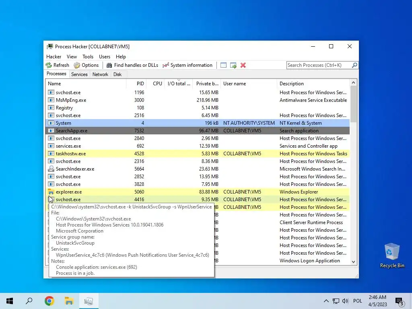Open Find handles or DLLs
This screenshot has height=309, width=412.
pos(132,65)
